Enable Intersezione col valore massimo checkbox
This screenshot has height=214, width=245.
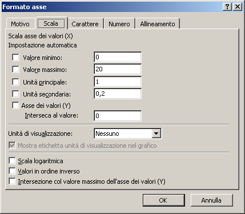point(12,181)
